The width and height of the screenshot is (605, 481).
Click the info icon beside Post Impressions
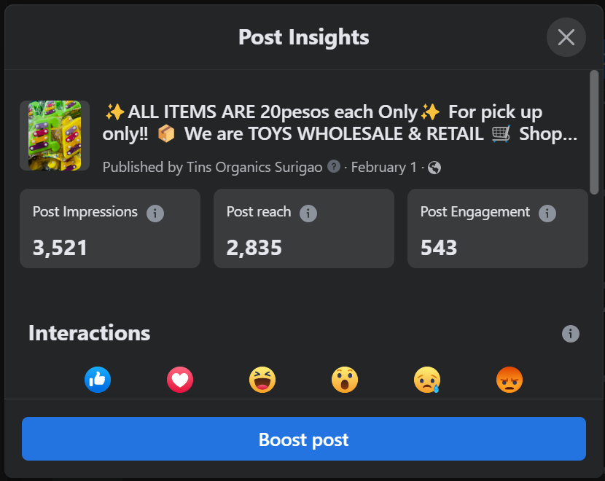click(155, 214)
